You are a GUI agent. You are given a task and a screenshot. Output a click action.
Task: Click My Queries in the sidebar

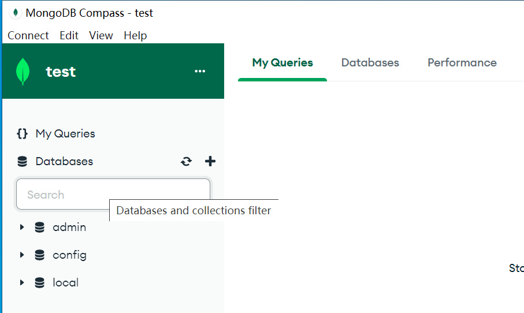click(65, 133)
